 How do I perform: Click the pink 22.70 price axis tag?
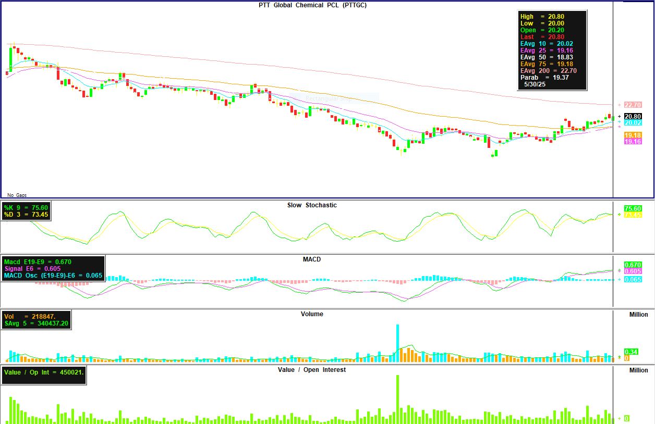click(633, 105)
